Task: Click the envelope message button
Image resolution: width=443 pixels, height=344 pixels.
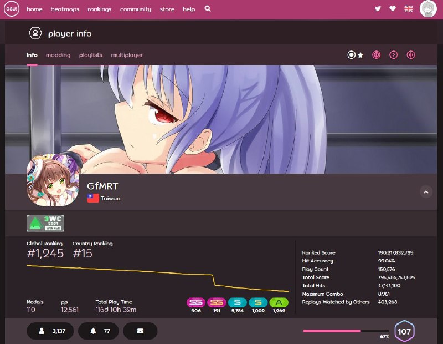Action: point(140,331)
